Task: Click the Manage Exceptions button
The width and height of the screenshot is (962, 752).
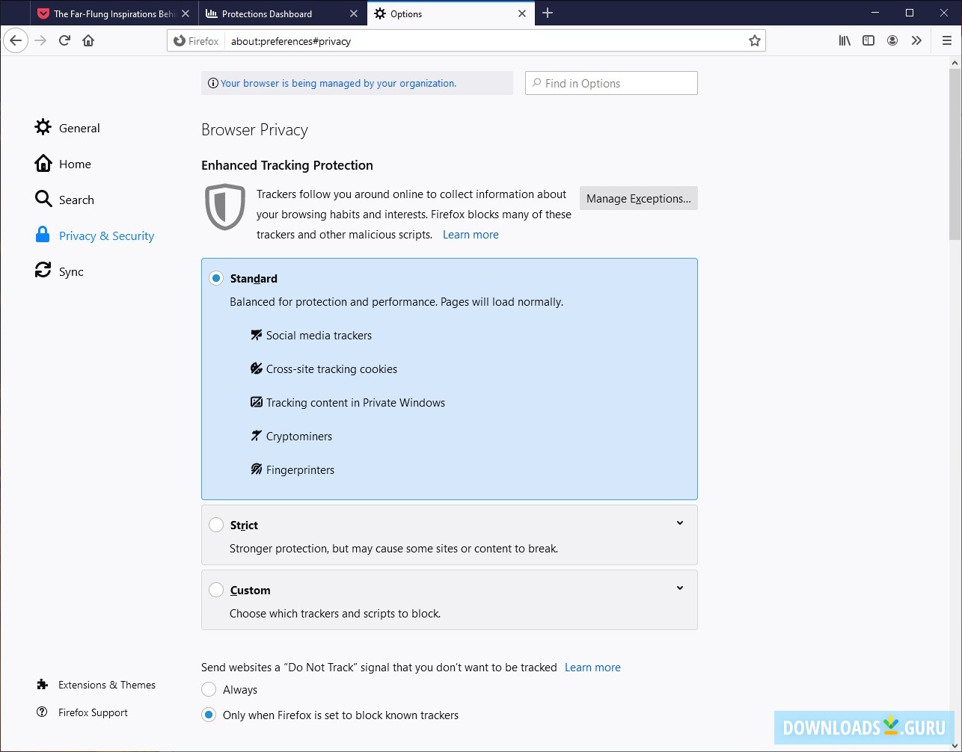Action: coord(638,198)
